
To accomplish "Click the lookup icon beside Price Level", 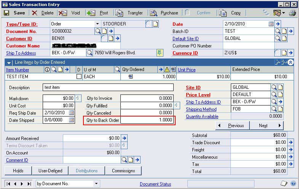I will coord(273,94).
